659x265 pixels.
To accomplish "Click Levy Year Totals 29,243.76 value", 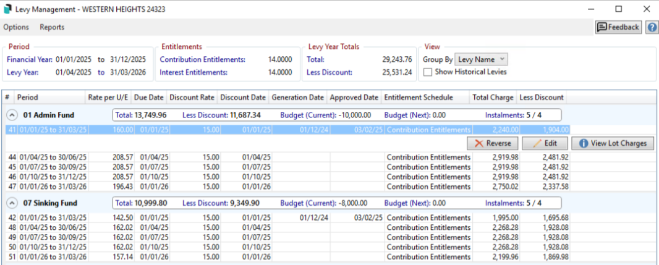I will 398,60.
